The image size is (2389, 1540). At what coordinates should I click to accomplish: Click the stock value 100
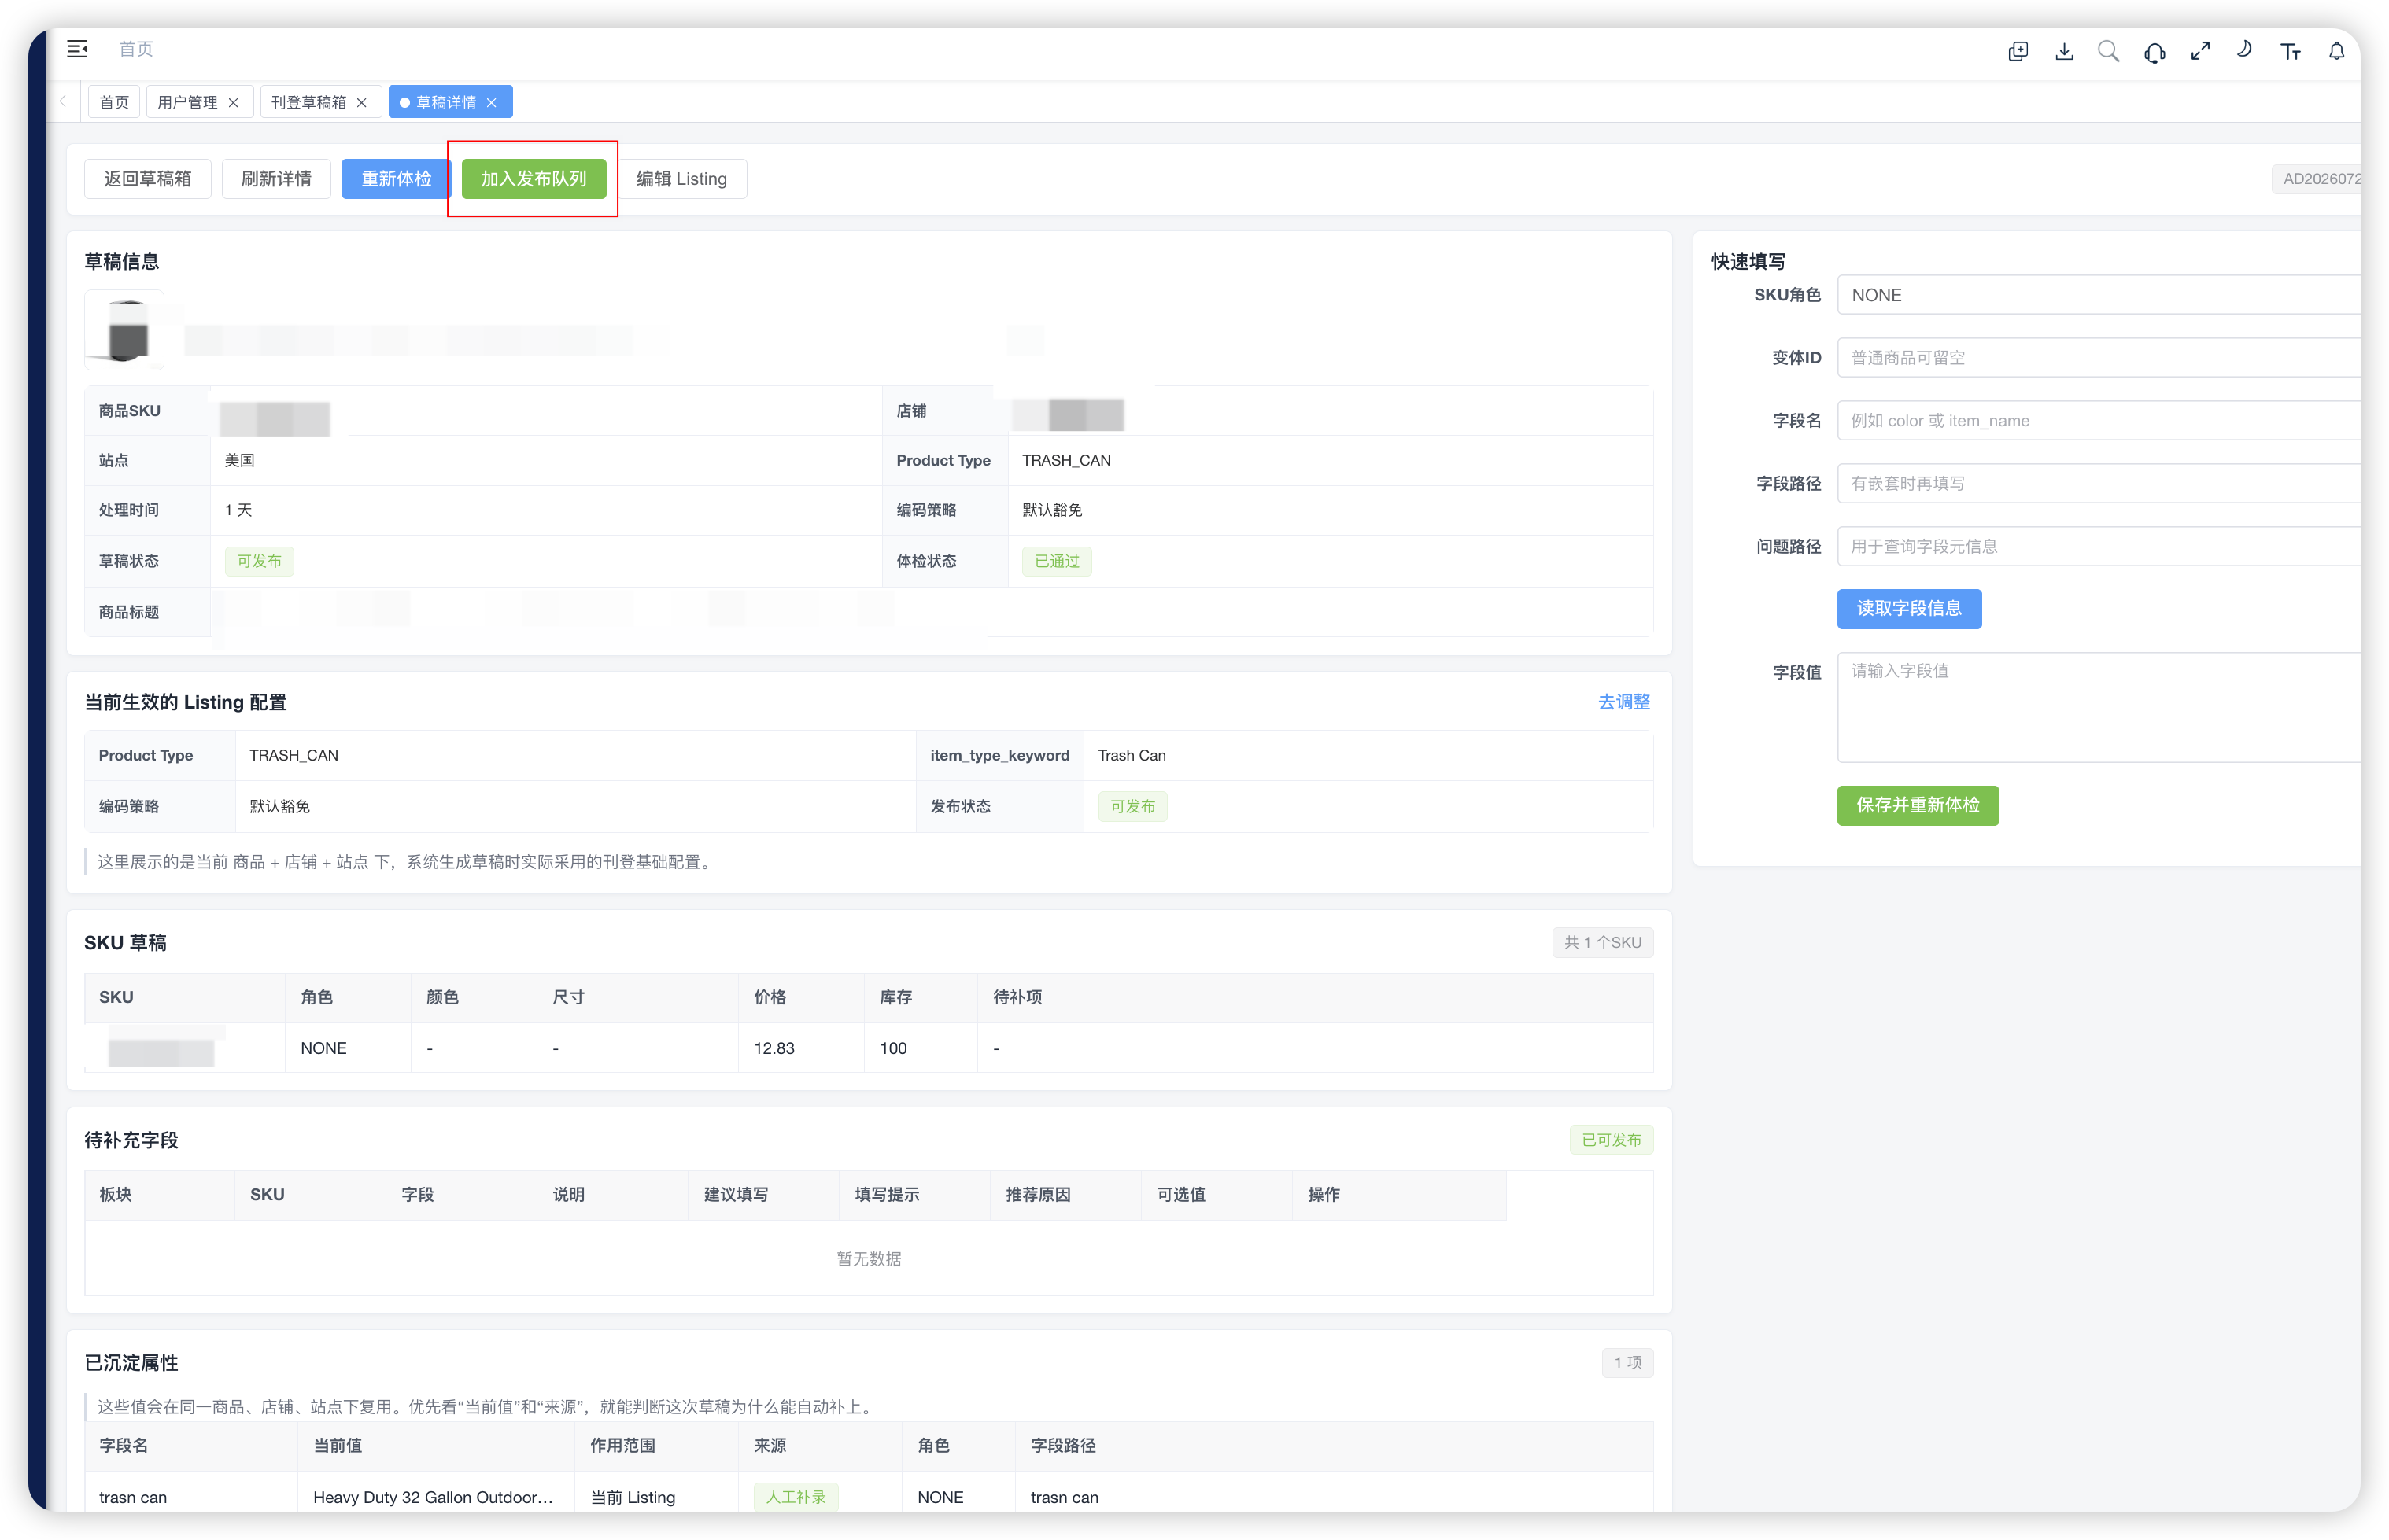[x=893, y=1048]
